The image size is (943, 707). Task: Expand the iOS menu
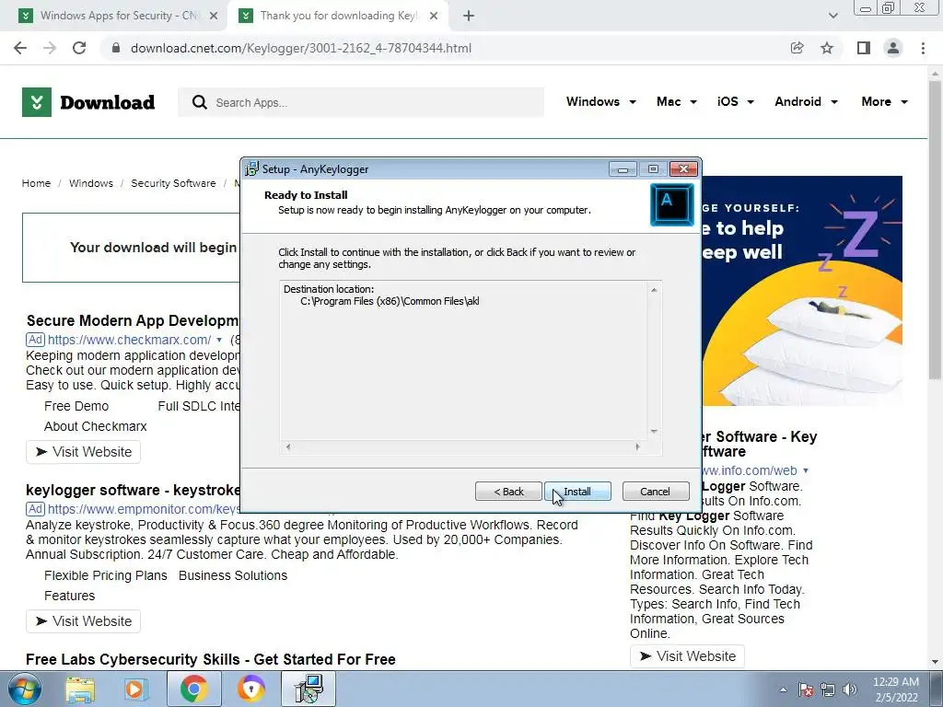point(736,101)
